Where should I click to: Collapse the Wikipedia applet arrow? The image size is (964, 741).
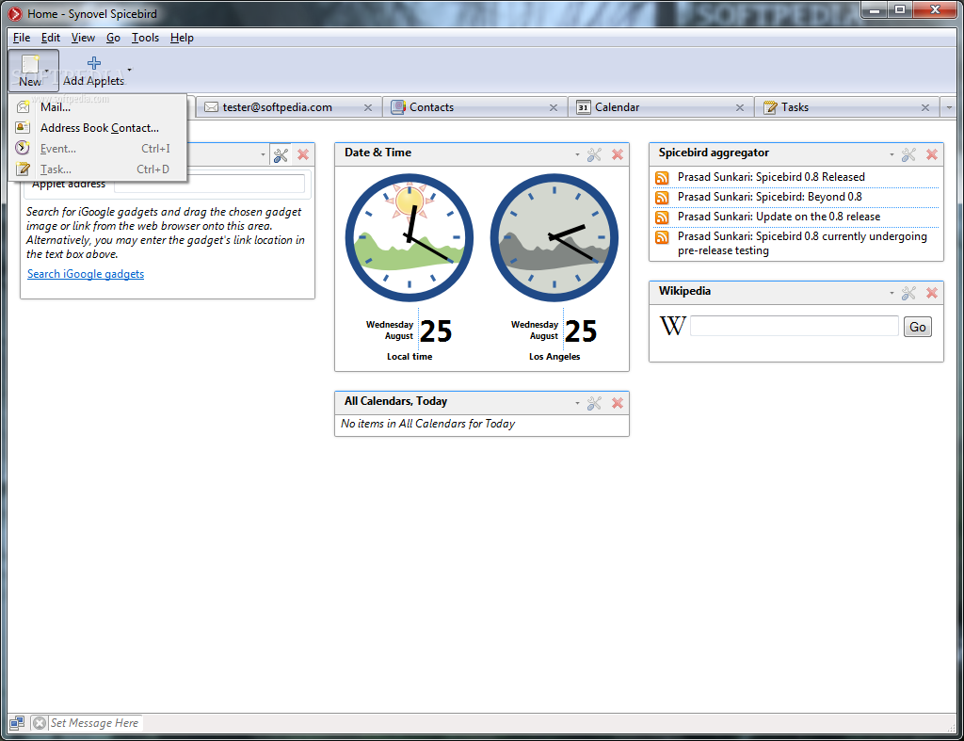tap(892, 294)
